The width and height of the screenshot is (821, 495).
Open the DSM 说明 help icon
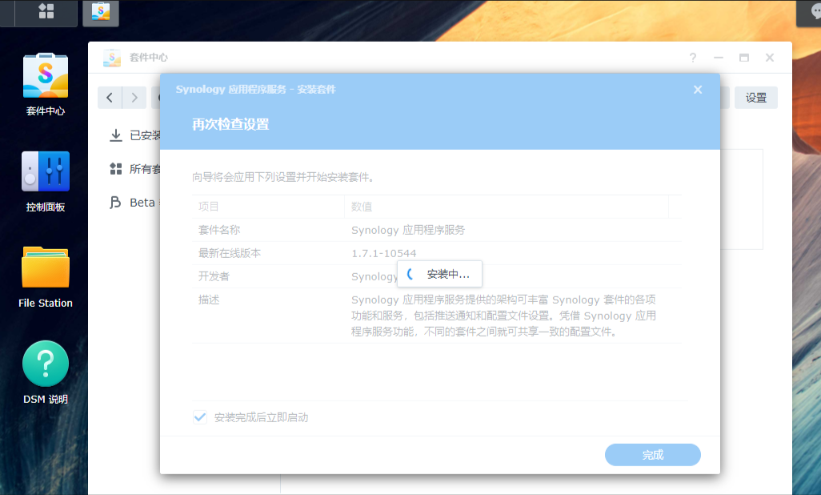pyautogui.click(x=46, y=373)
